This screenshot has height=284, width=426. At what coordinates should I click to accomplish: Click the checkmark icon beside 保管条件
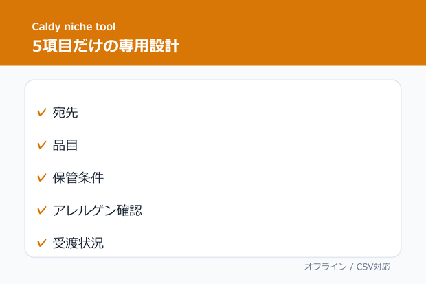click(42, 177)
